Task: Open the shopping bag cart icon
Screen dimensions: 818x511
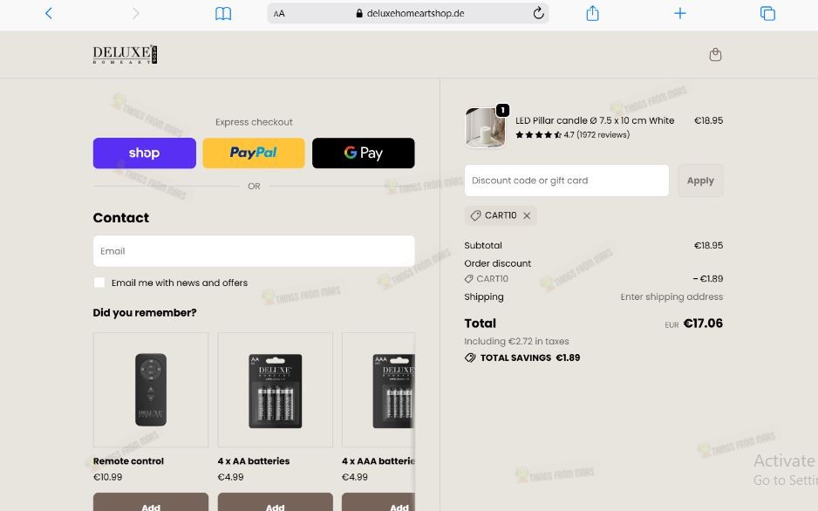Action: coord(715,55)
